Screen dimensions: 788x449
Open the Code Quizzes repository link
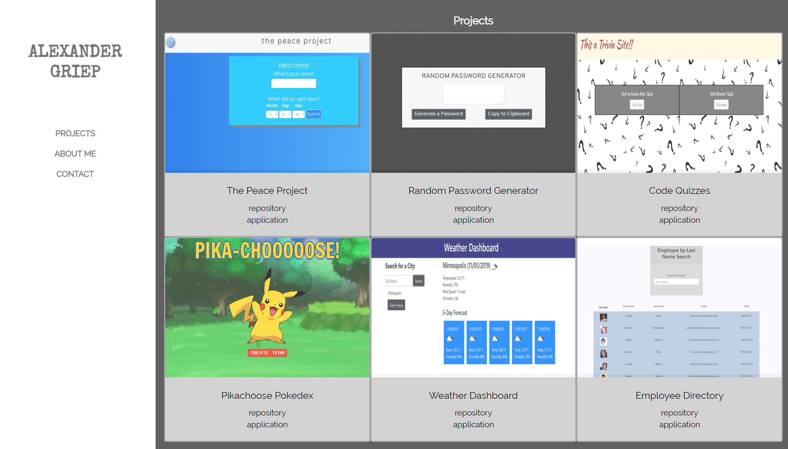(x=679, y=208)
